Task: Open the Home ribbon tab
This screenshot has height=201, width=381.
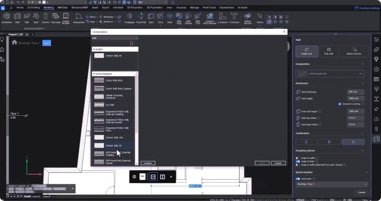Action: coord(20,8)
